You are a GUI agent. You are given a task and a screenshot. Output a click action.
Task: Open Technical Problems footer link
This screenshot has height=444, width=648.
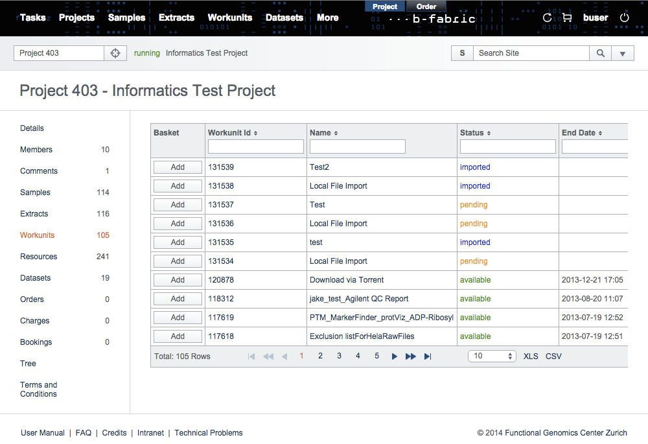point(209,433)
